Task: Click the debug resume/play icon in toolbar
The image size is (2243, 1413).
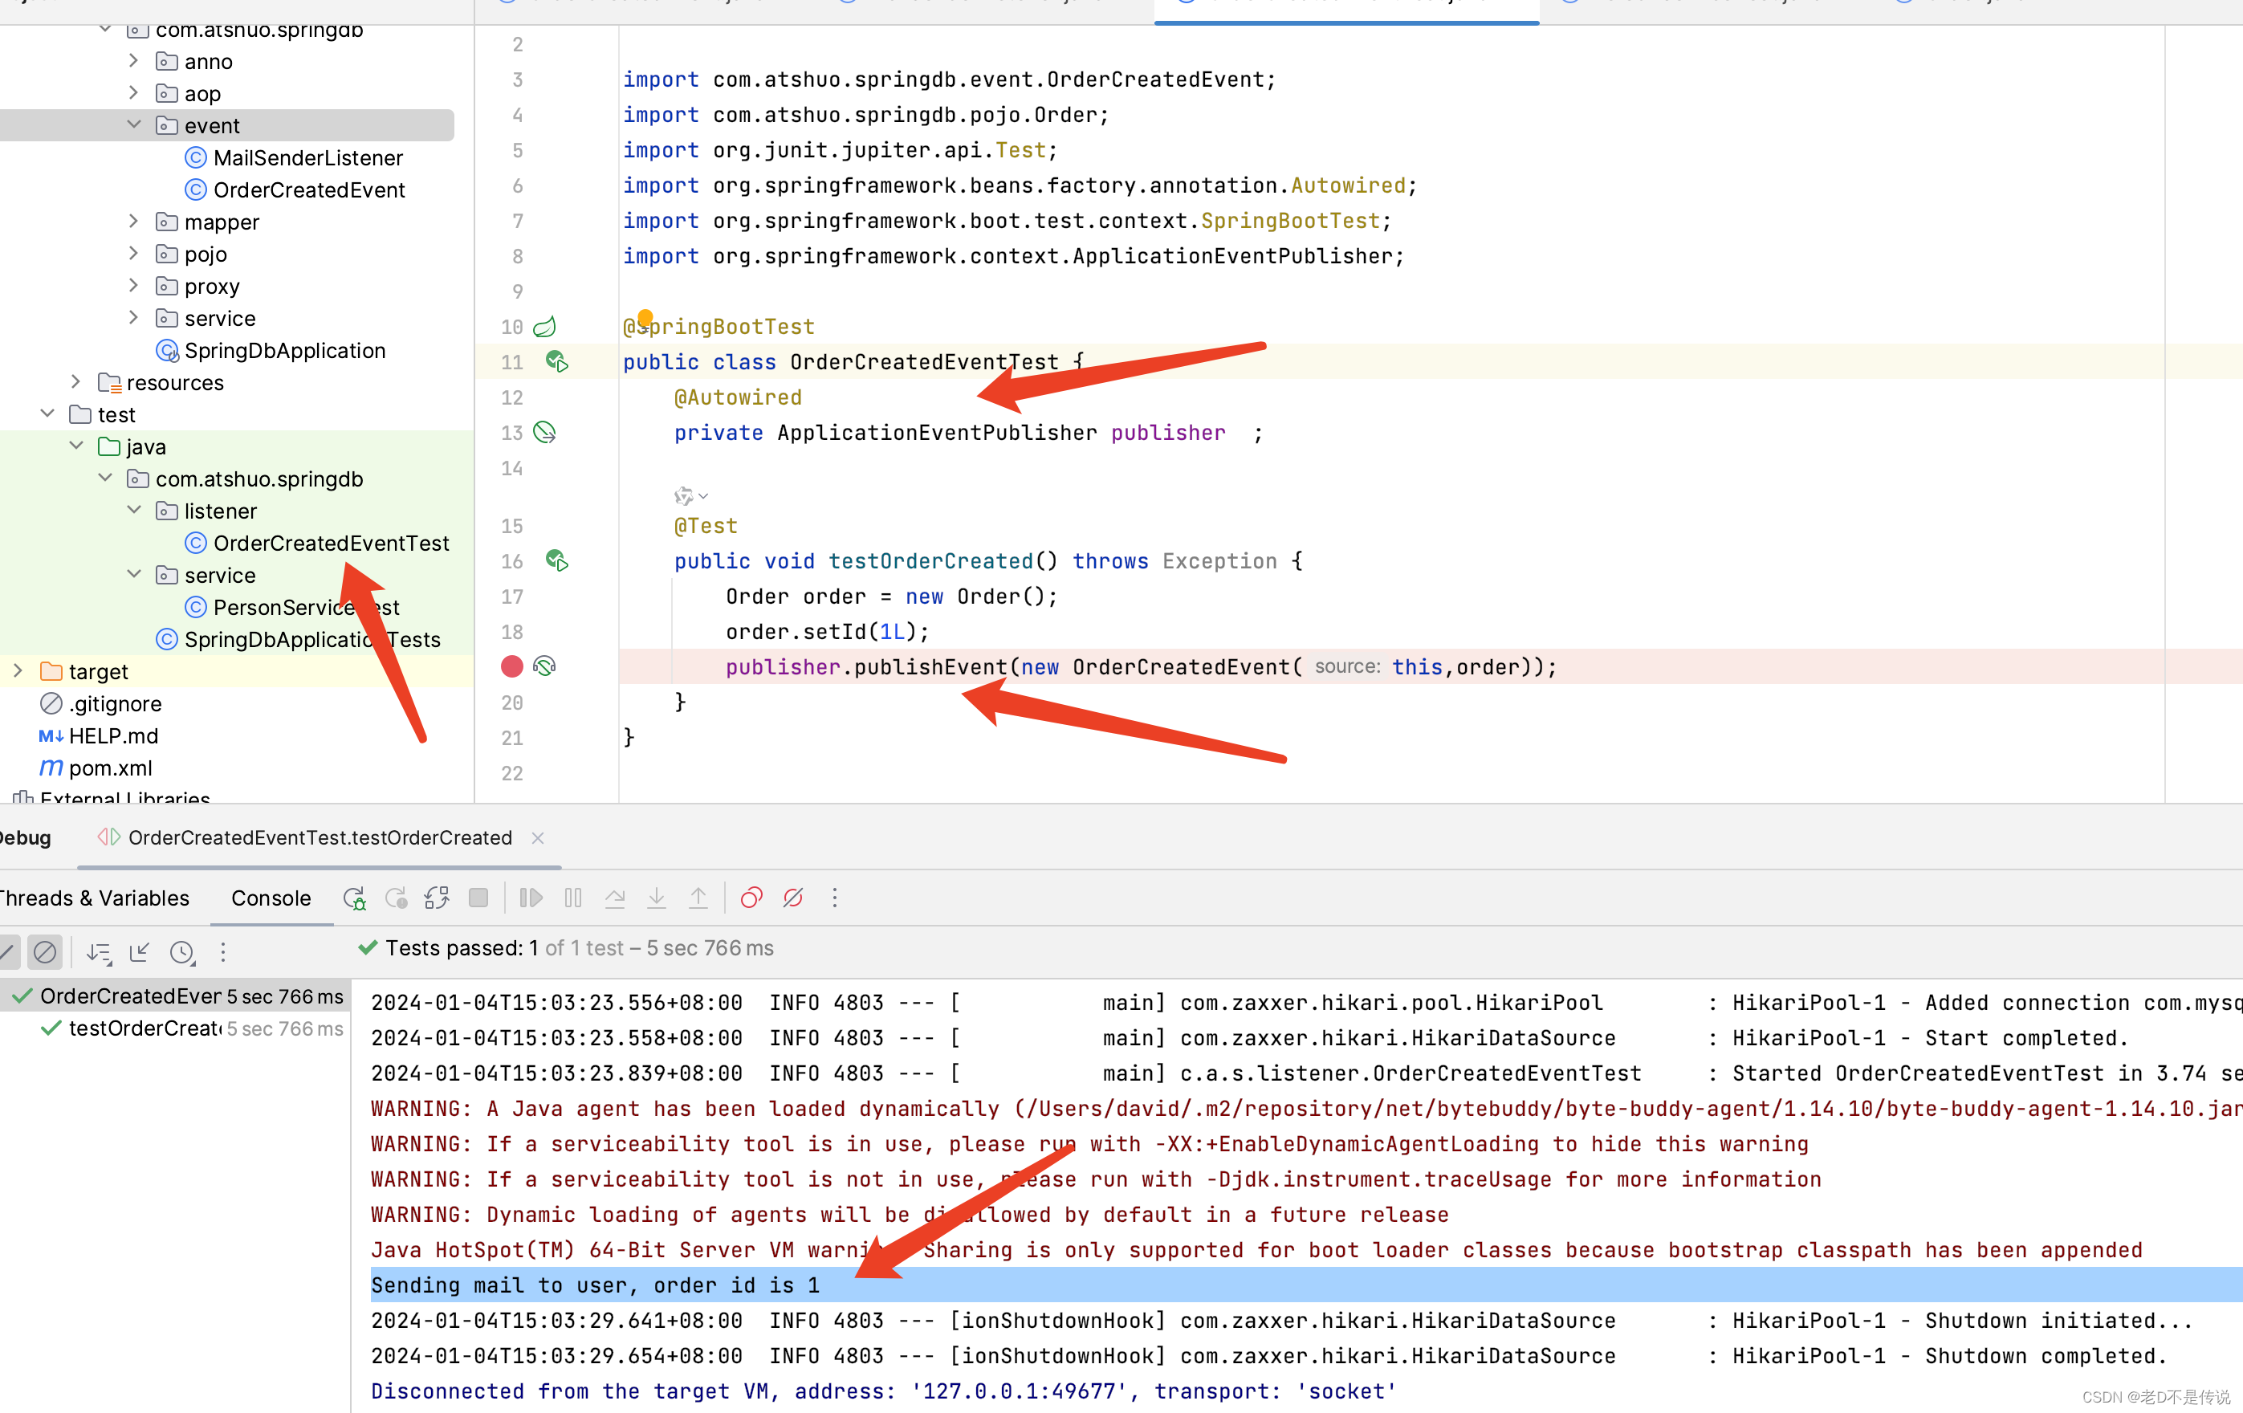Action: click(x=532, y=897)
